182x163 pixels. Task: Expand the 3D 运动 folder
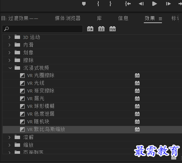click(9, 37)
